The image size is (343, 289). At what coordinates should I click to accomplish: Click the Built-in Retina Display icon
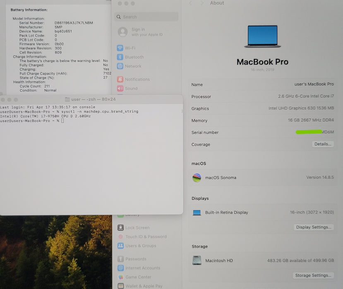point(197,212)
